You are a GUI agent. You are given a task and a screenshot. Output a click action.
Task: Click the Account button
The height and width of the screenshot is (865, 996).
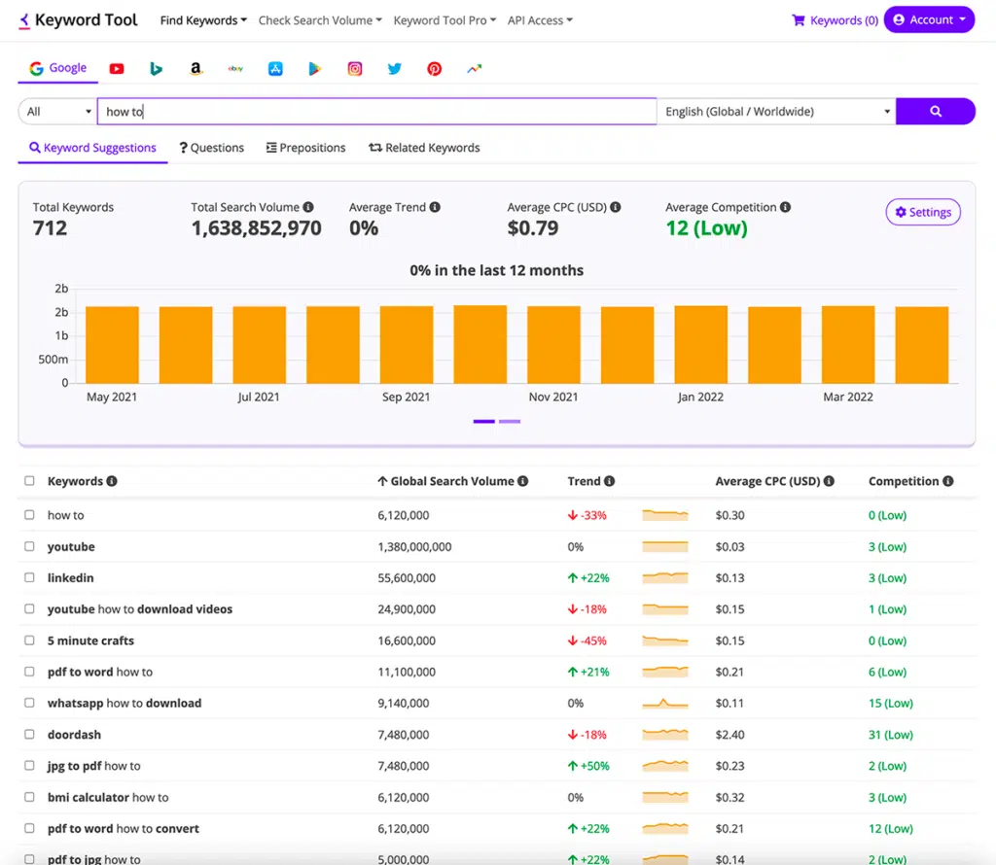[x=929, y=19]
